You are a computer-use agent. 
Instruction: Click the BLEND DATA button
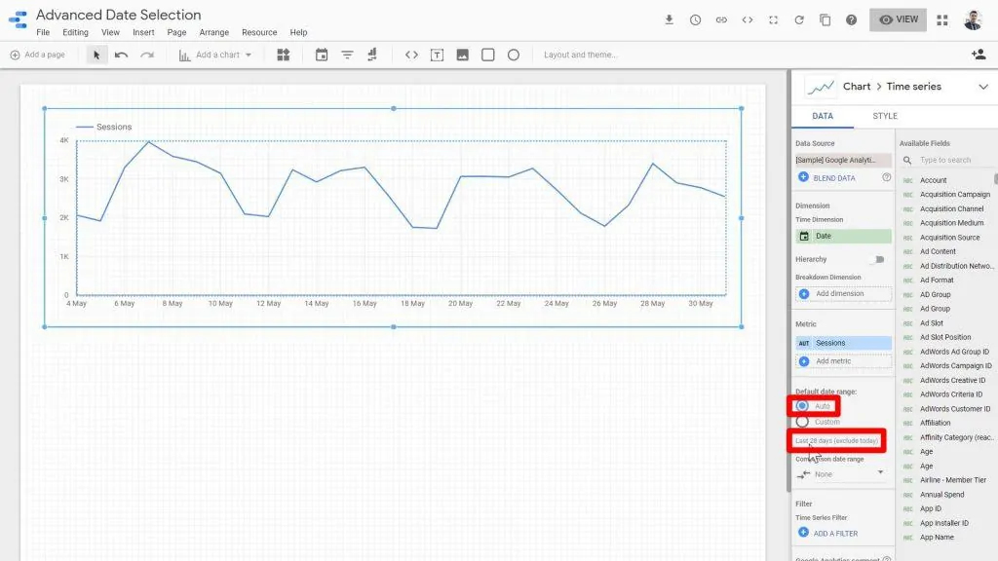pos(833,177)
